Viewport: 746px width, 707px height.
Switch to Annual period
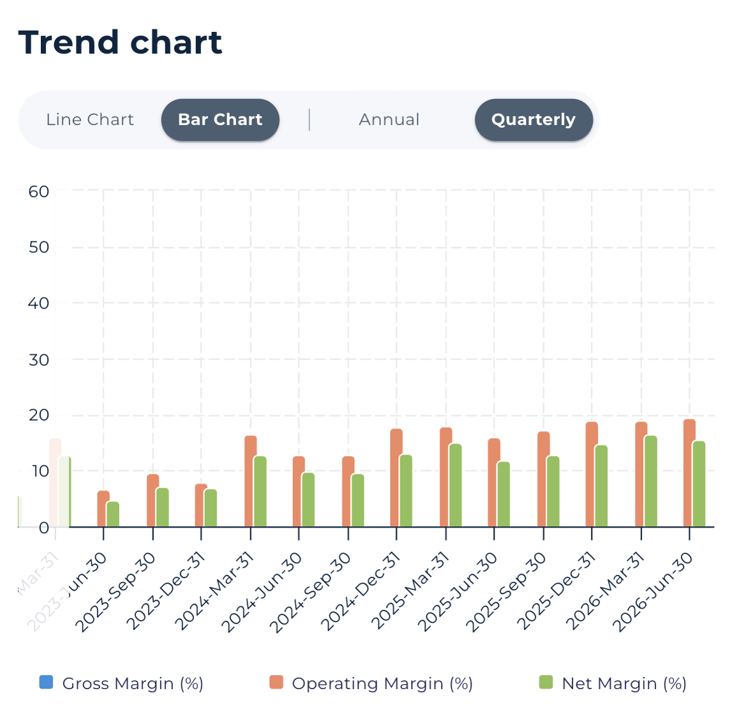click(x=389, y=119)
